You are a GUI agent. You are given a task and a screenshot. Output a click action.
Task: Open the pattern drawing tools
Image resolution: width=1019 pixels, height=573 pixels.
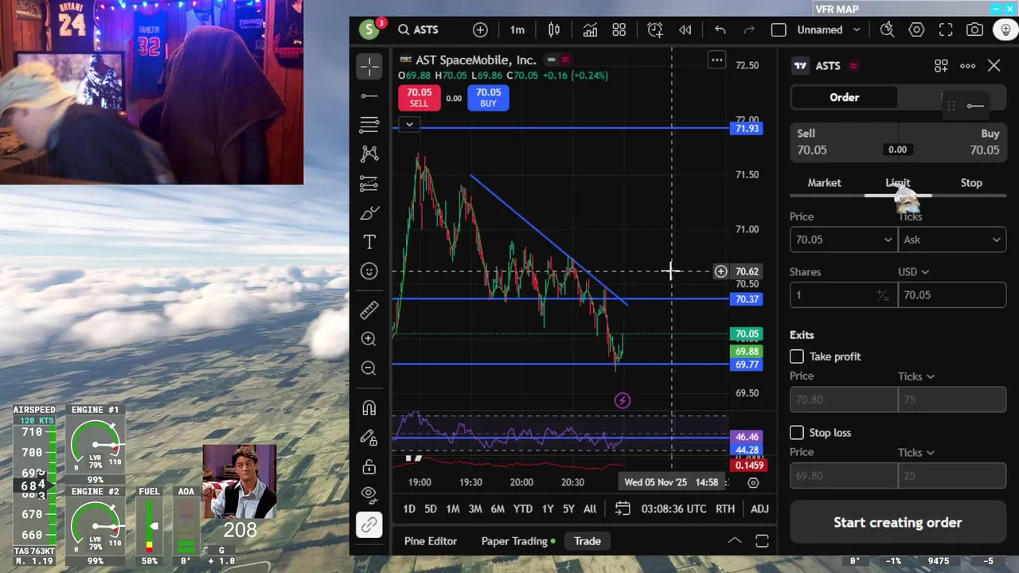click(x=369, y=154)
